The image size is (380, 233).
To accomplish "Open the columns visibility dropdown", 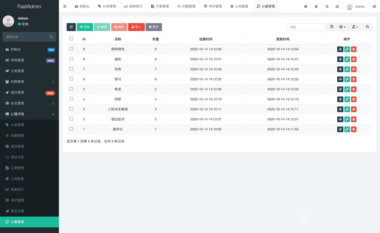I will [x=342, y=27].
